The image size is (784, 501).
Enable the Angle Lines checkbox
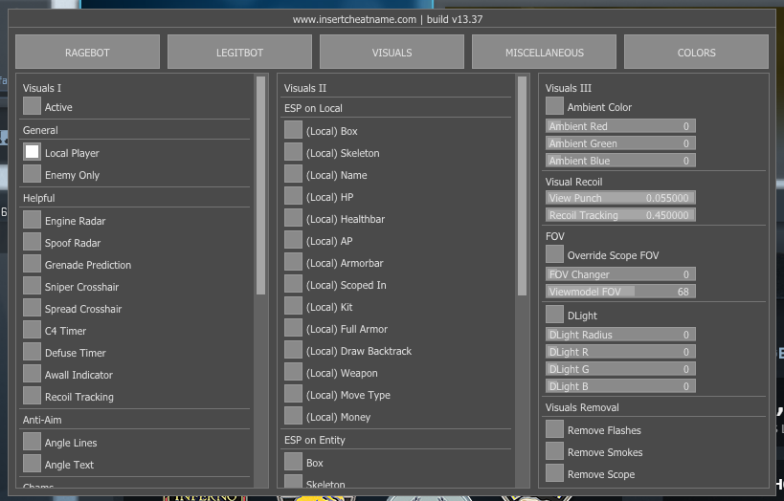pyautogui.click(x=33, y=442)
